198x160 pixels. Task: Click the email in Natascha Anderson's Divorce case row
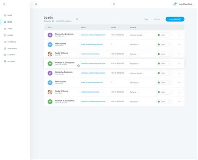click(93, 35)
